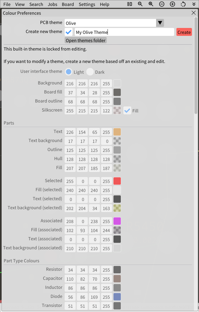Select the zoom in magnifier tool
Image resolution: width=199 pixels, height=312 pixels.
151,4
